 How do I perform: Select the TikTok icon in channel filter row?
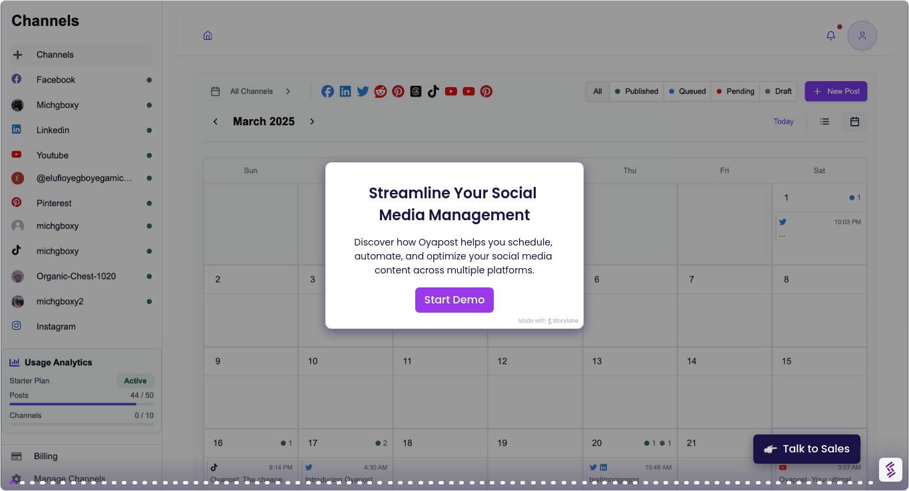433,91
